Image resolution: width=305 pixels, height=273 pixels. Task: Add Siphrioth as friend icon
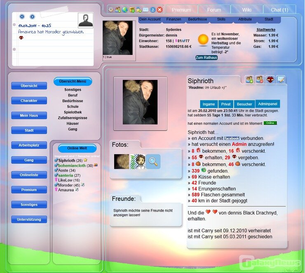tap(249, 79)
